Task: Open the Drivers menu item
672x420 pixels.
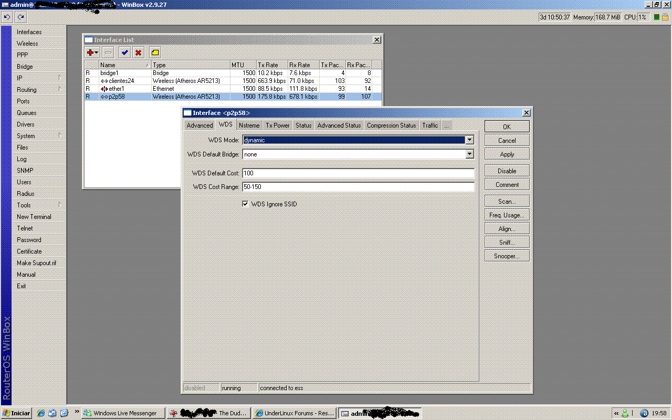Action: (39, 124)
